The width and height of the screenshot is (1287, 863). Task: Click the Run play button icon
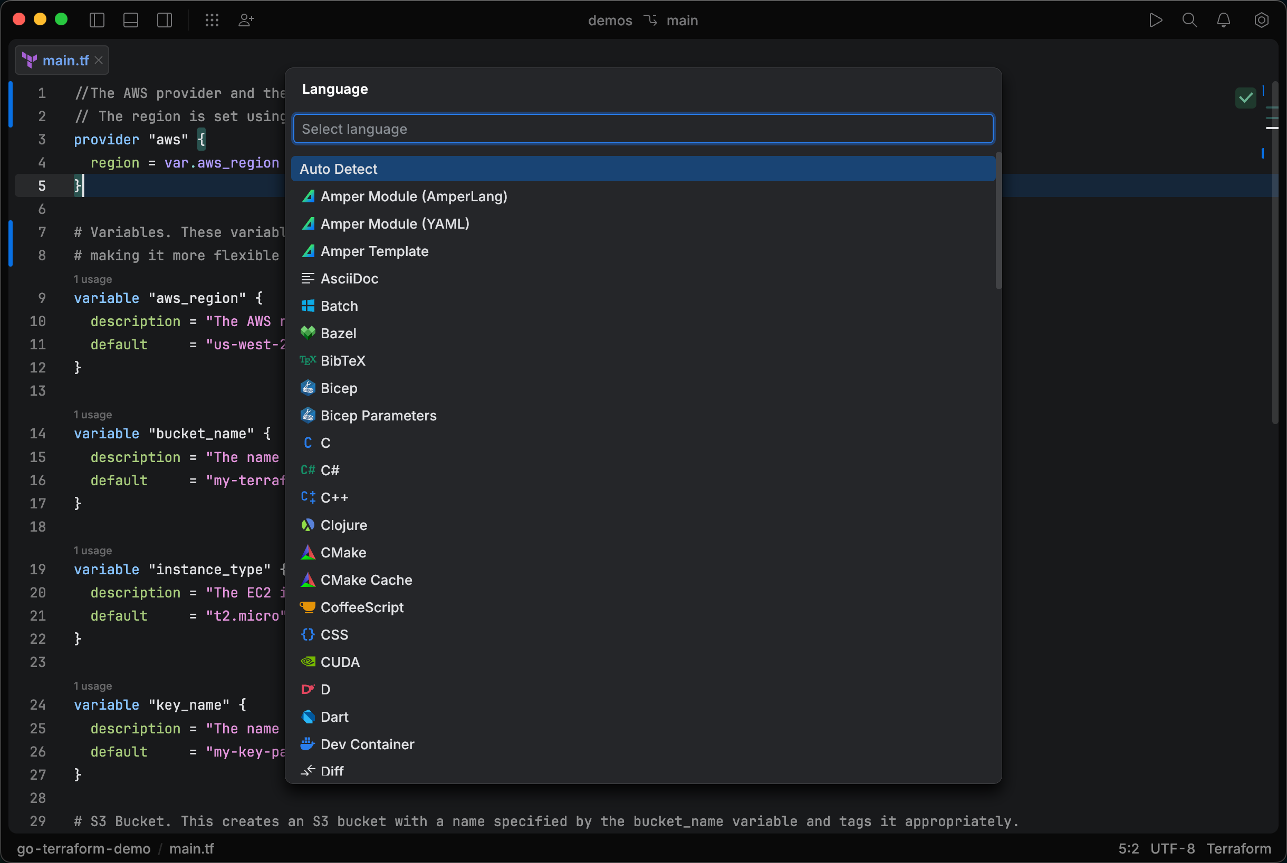(x=1155, y=21)
